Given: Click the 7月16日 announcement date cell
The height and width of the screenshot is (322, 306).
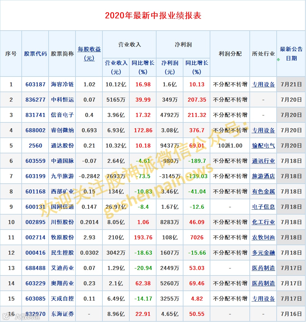Looking at the screenshot, I should [291, 314].
